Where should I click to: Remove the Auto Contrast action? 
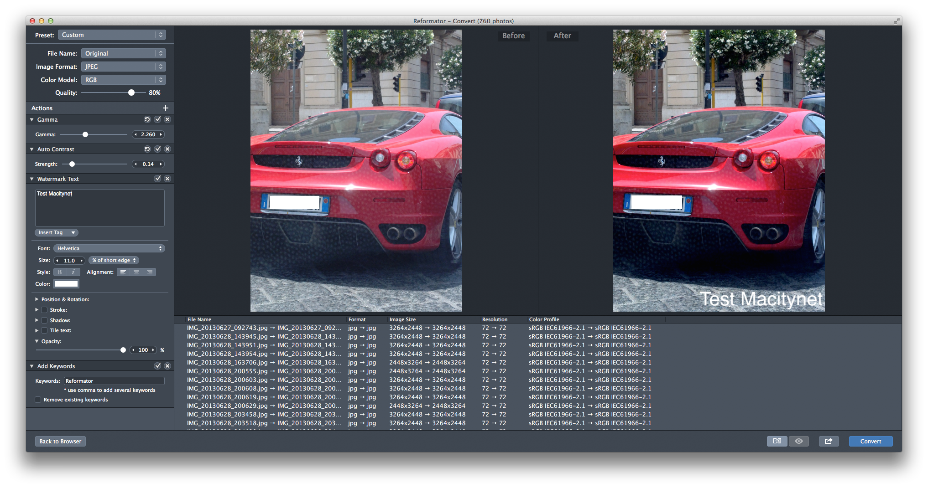167,149
